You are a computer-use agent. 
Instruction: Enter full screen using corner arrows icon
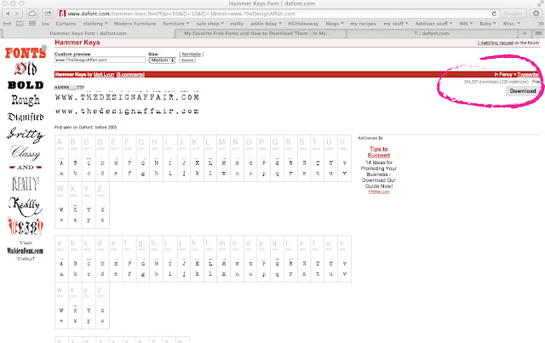coord(540,3)
